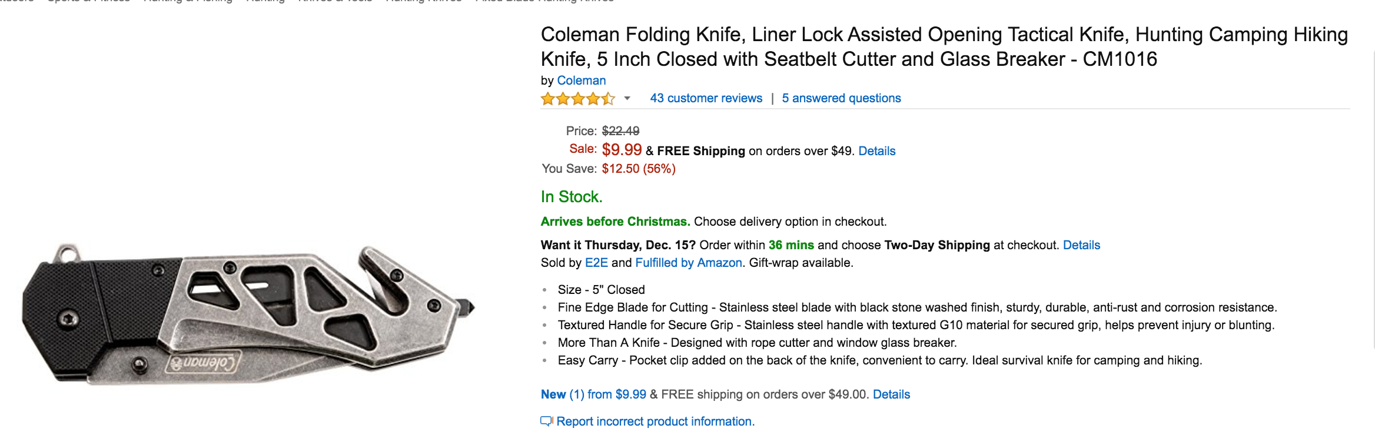
Task: Open Details after Two-Day Shipping at checkout
Action: pyautogui.click(x=1081, y=245)
